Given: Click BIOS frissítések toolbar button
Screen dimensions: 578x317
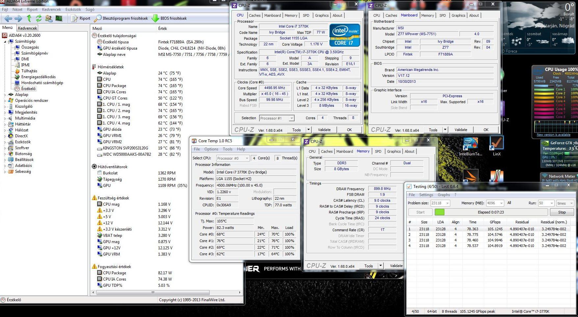Looking at the screenshot, I should (170, 18).
